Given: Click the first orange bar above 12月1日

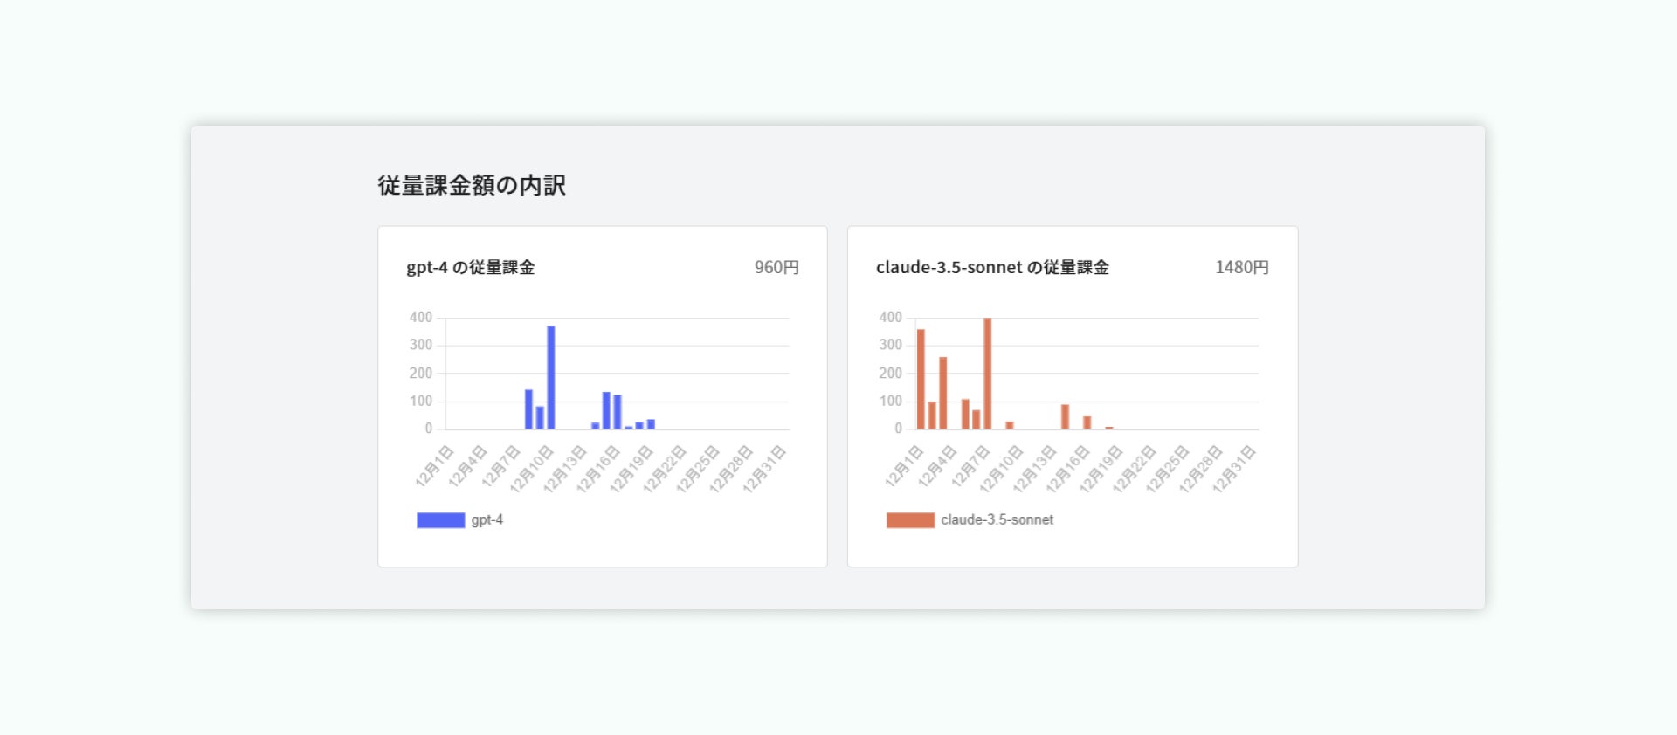Looking at the screenshot, I should click(x=921, y=380).
